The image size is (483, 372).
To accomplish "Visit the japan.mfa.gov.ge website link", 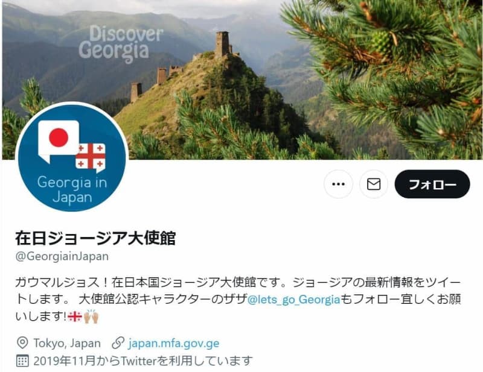I will pyautogui.click(x=174, y=343).
